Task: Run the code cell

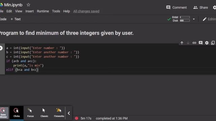Action: pos(1,48)
